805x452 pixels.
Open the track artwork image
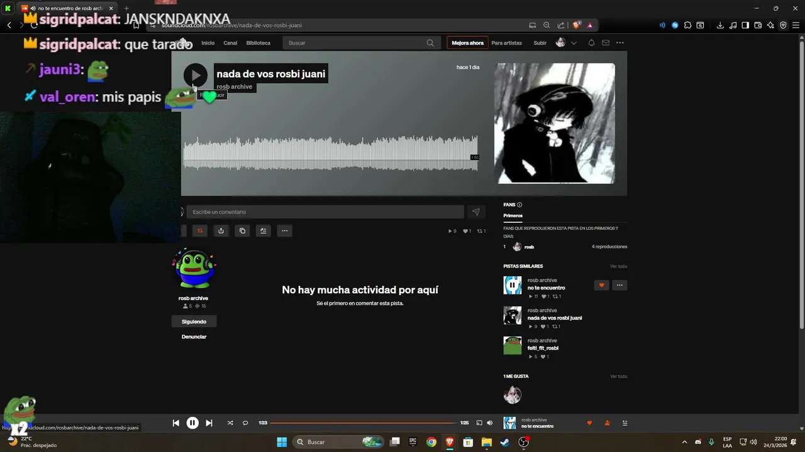tap(555, 123)
